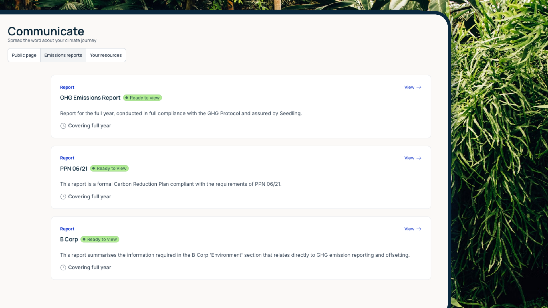Select the Emissions reports tab
This screenshot has height=308, width=548.
point(63,55)
